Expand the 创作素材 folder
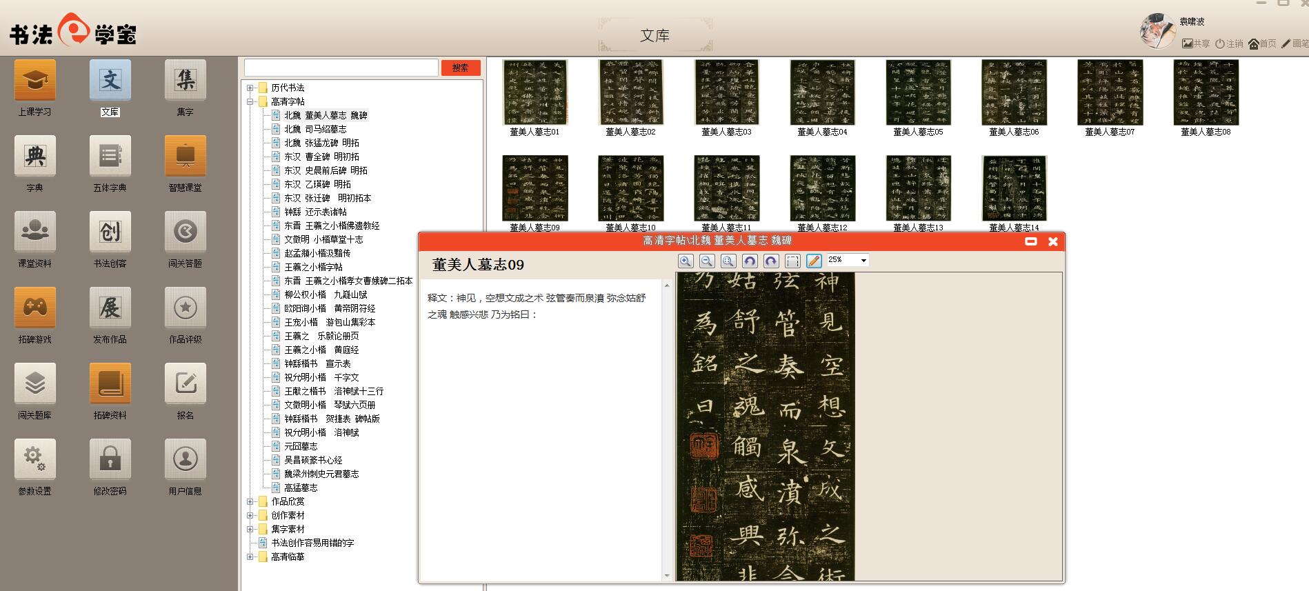Screen dimensions: 1309x591 pyautogui.click(x=250, y=515)
